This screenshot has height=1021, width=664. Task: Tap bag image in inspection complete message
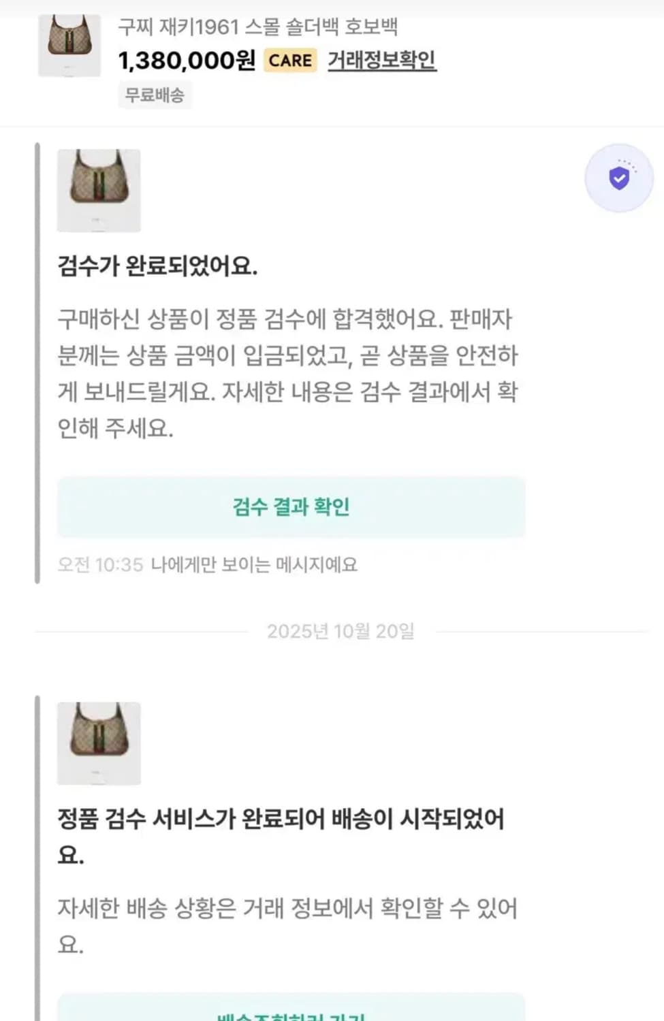pos(99,191)
